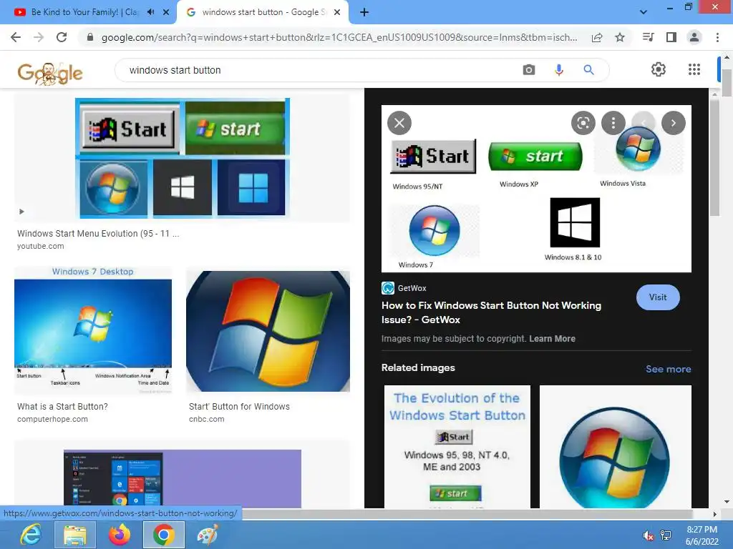The height and width of the screenshot is (549, 733).
Task: Open the media control icon in toolbar
Action: [648, 37]
